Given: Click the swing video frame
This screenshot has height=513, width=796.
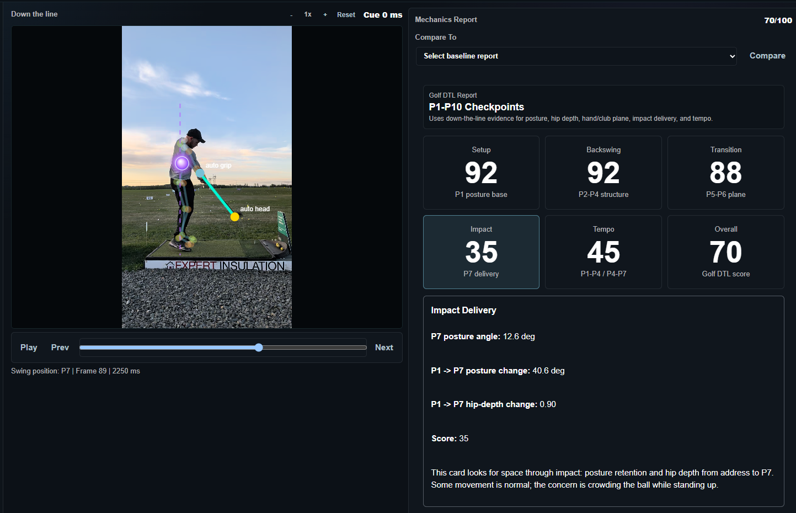Looking at the screenshot, I should tap(207, 177).
